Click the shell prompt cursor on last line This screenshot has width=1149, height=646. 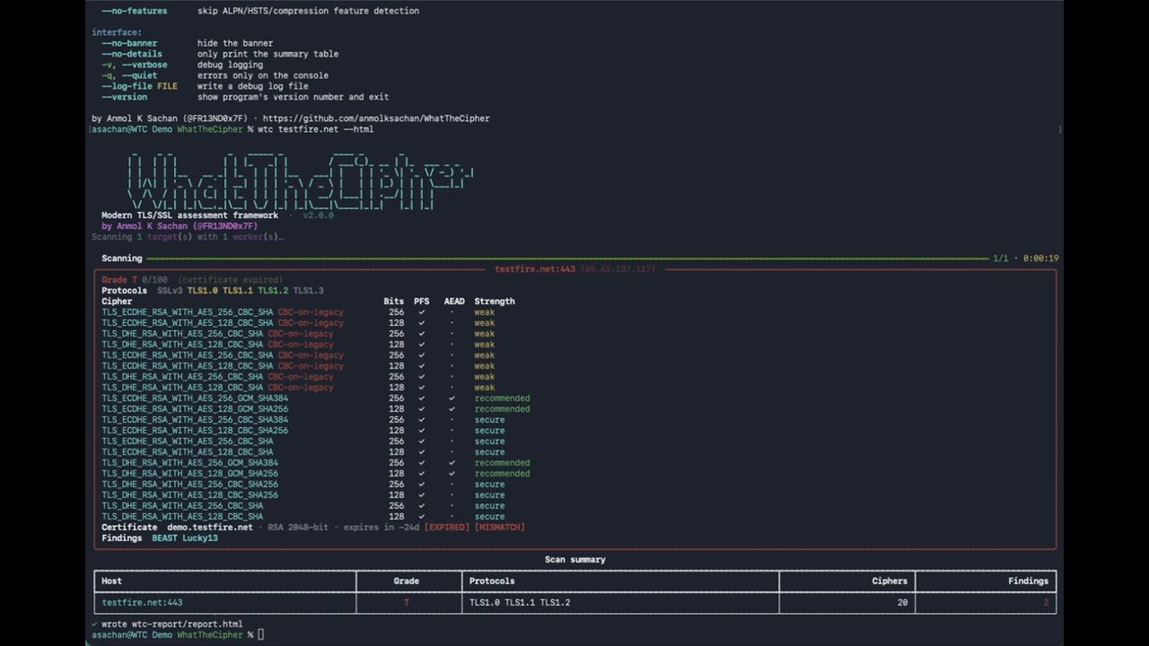[x=261, y=635]
